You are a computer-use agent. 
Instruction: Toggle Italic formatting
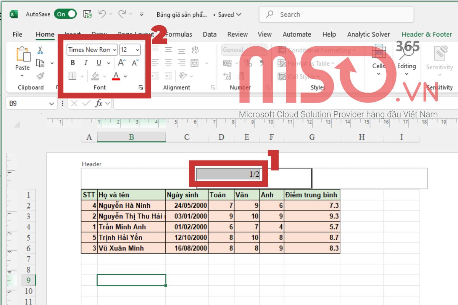coord(86,63)
